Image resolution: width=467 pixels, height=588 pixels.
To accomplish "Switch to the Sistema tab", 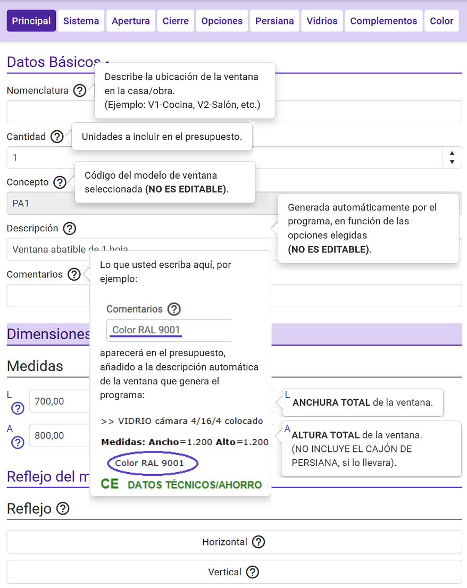I will click(x=81, y=21).
